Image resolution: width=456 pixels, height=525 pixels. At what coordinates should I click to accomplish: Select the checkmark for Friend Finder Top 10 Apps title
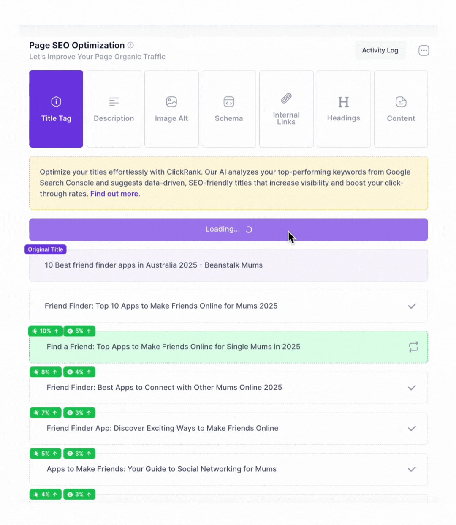(412, 306)
